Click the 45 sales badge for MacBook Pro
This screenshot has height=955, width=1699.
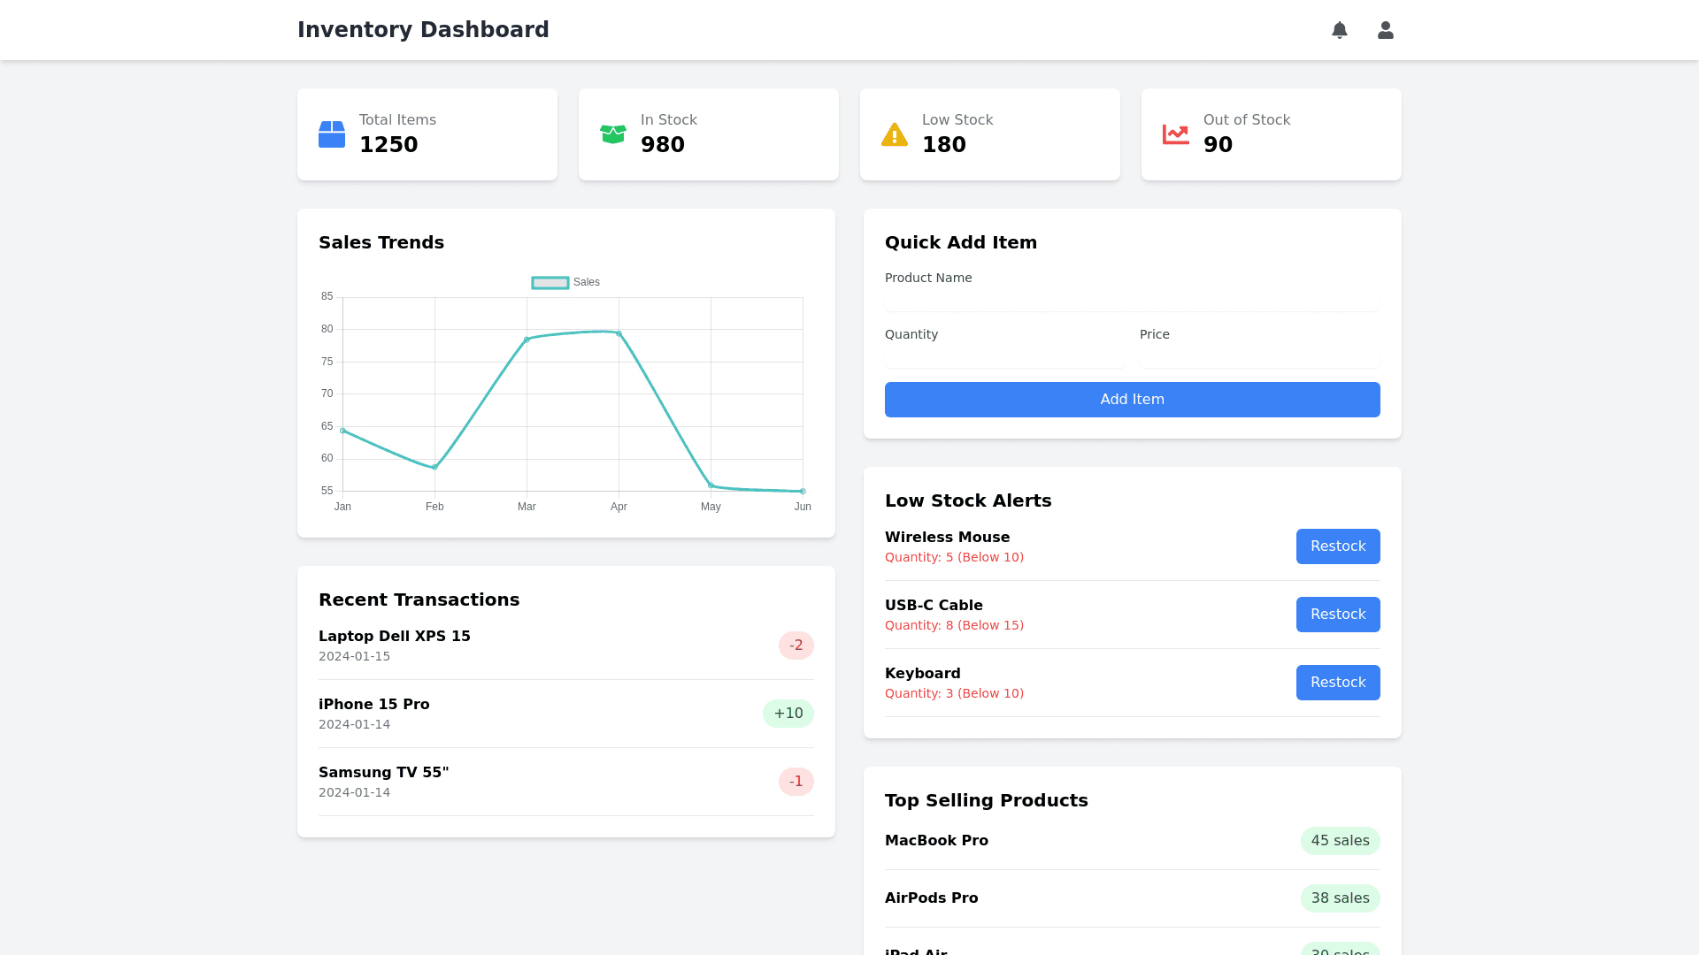(x=1340, y=841)
